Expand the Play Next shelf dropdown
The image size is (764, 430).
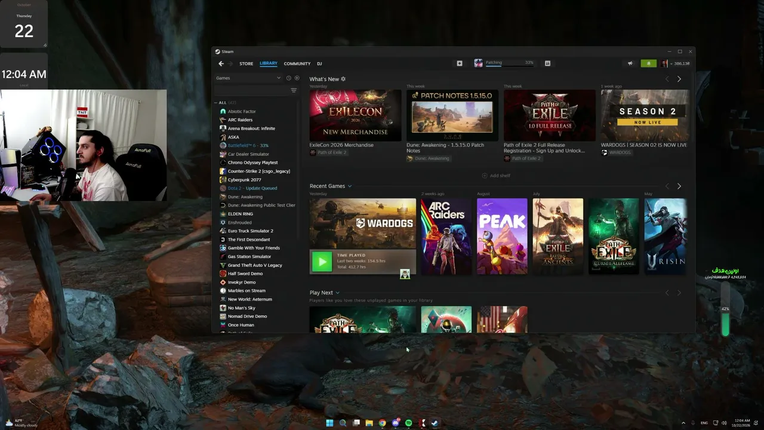(x=338, y=293)
